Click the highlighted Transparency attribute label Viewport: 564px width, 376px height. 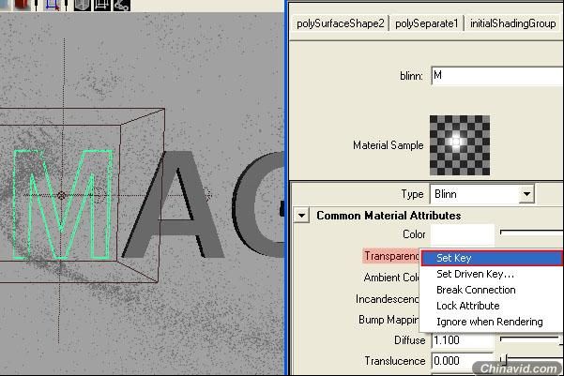pos(391,256)
